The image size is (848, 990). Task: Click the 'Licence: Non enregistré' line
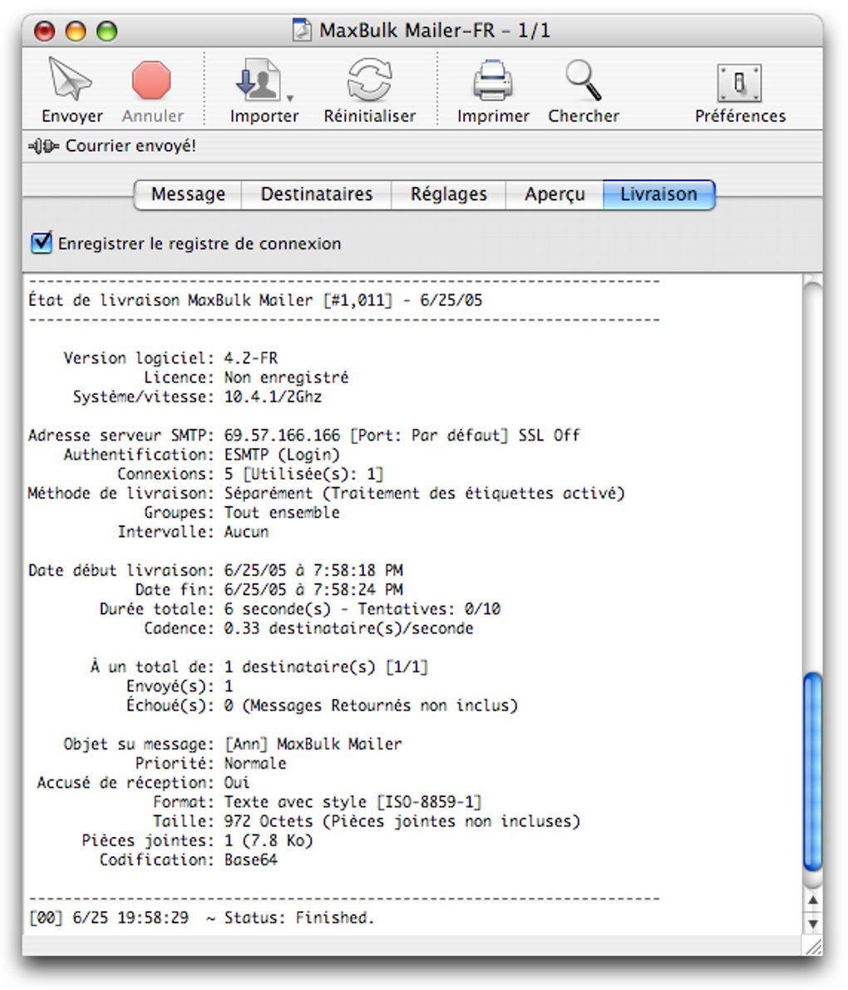246,377
